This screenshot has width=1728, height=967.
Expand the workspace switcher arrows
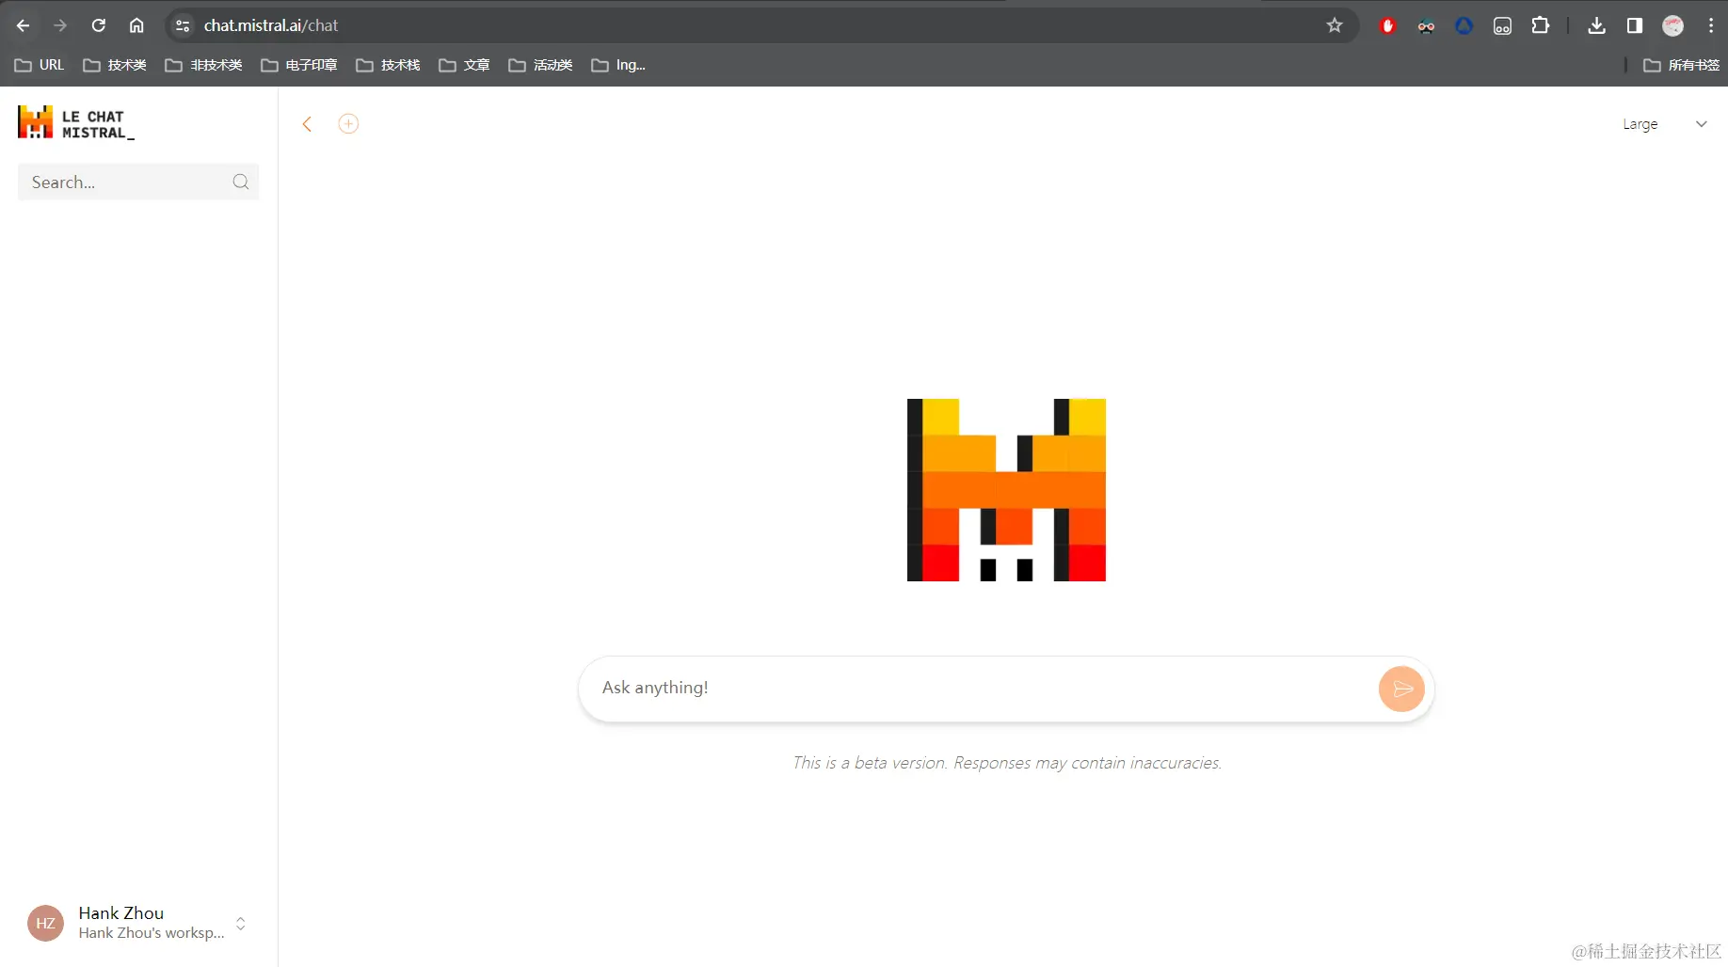[x=241, y=923]
